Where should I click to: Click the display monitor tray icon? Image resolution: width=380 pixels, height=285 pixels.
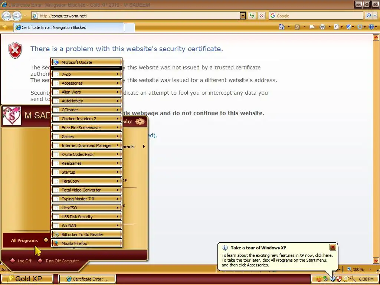(x=319, y=279)
